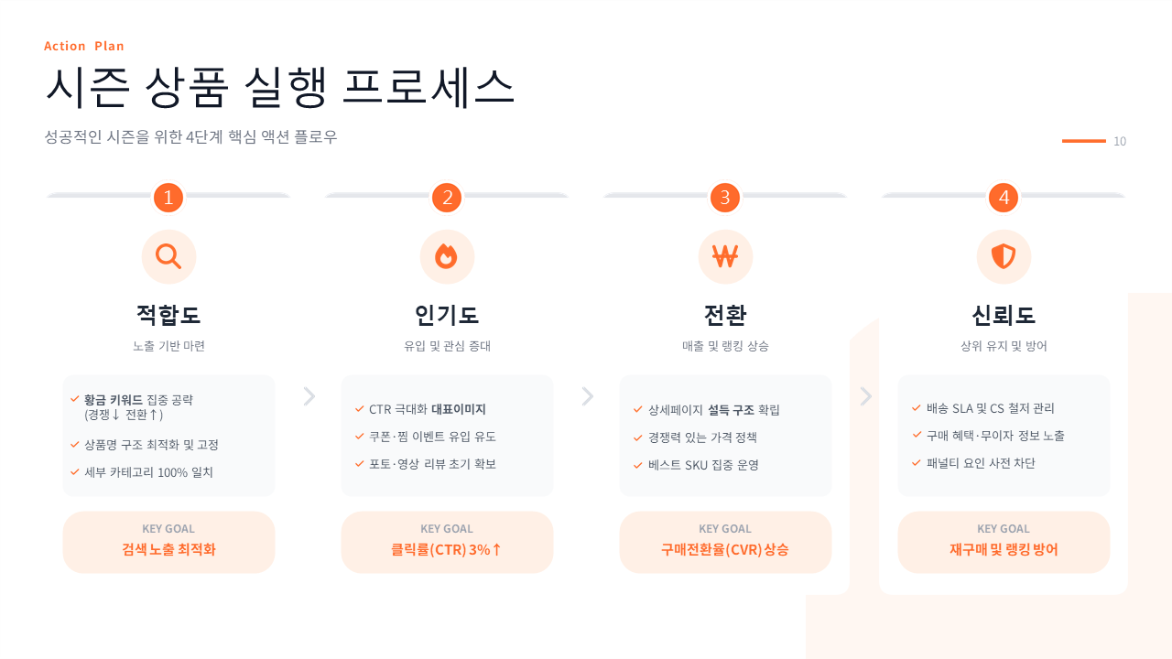Click the checkmark beside 쿠폰·찜 이벤트 유입 유도
Image resolution: width=1172 pixels, height=659 pixels.
360,437
